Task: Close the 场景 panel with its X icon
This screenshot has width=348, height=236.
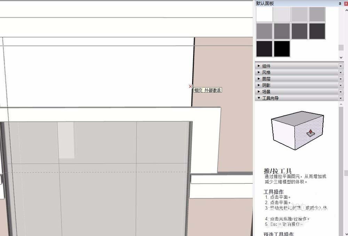Action: point(340,91)
